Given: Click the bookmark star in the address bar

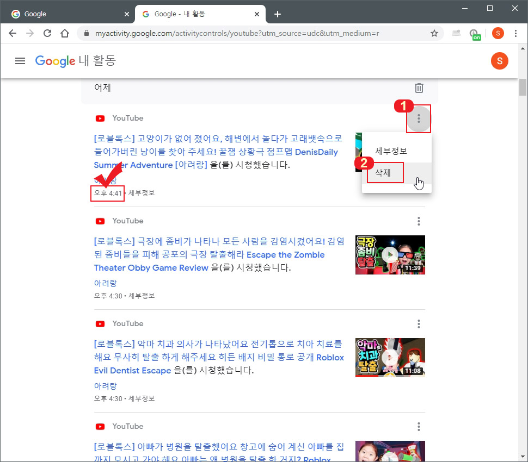Looking at the screenshot, I should 434,33.
